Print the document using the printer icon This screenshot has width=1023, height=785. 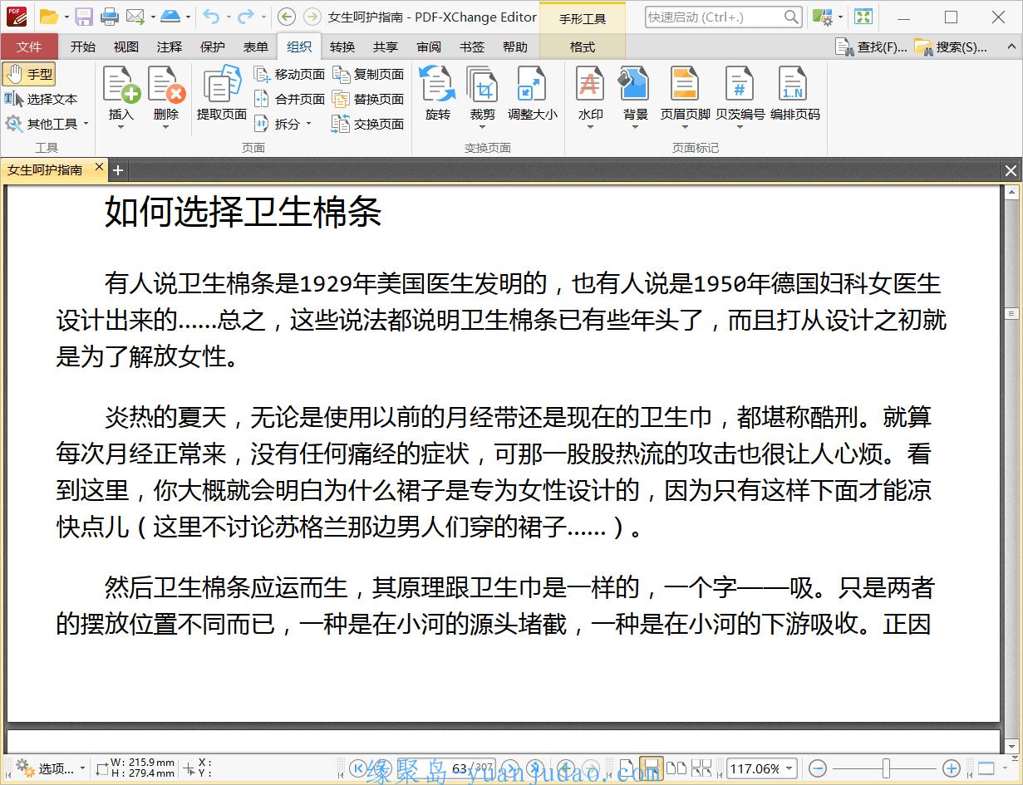(109, 17)
